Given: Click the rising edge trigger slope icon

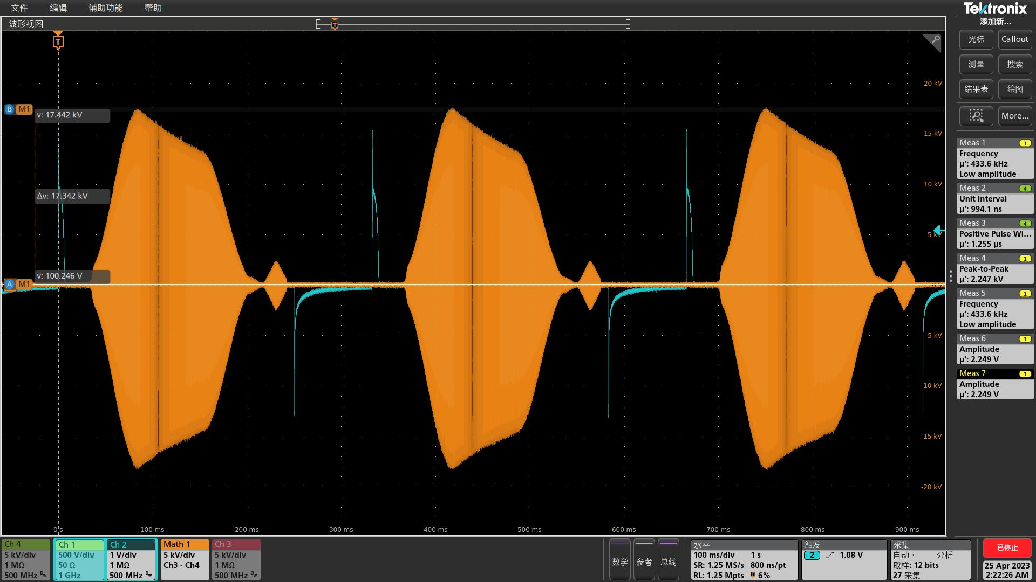Looking at the screenshot, I should [x=830, y=555].
